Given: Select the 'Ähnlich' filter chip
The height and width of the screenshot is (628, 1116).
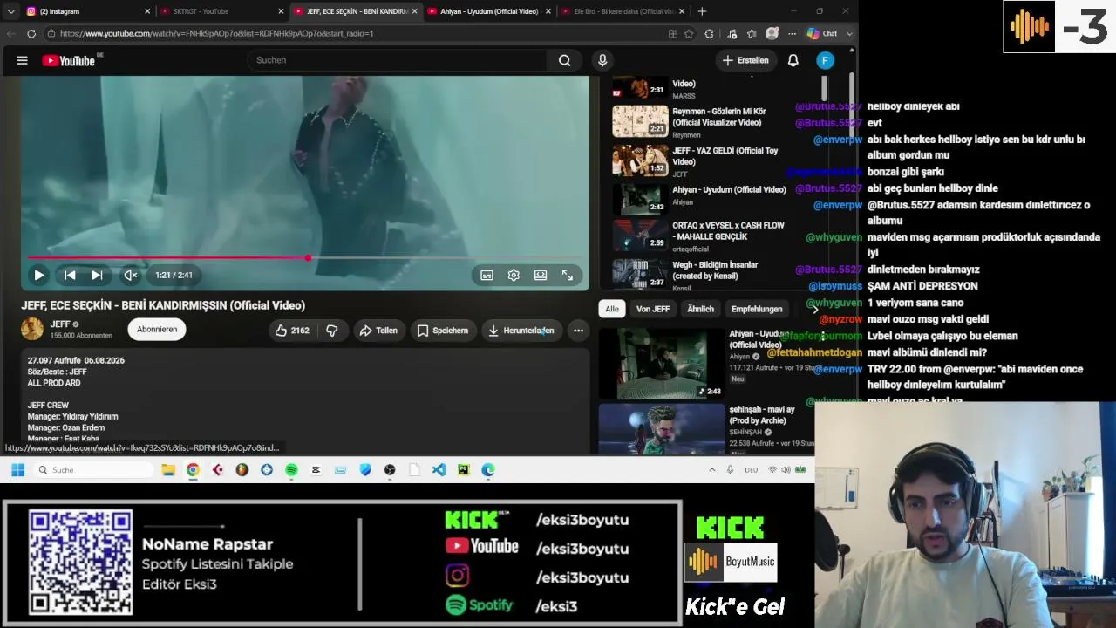Looking at the screenshot, I should click(x=700, y=309).
